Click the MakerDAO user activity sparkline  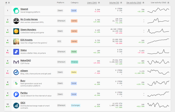(158, 62)
